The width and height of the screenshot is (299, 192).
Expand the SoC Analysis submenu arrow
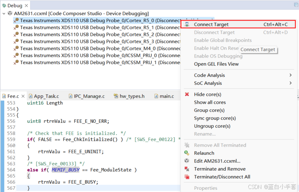click(x=291, y=83)
